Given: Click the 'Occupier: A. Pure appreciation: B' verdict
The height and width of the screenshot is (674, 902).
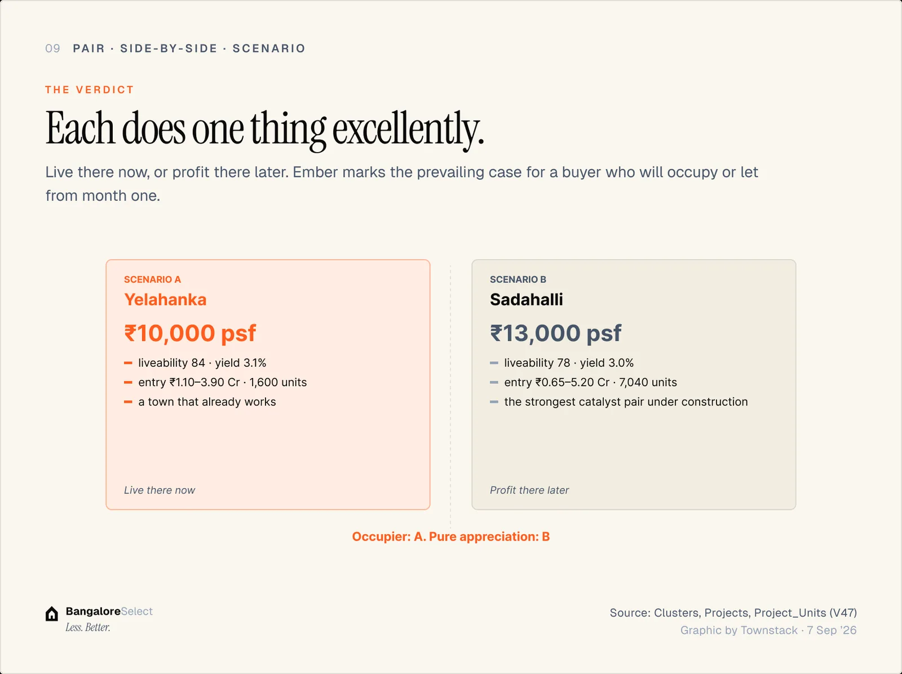Looking at the screenshot, I should [451, 536].
